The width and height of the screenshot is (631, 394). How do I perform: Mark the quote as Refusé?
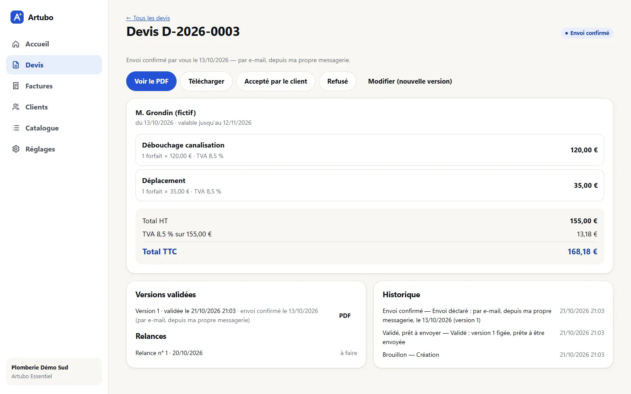(337, 81)
